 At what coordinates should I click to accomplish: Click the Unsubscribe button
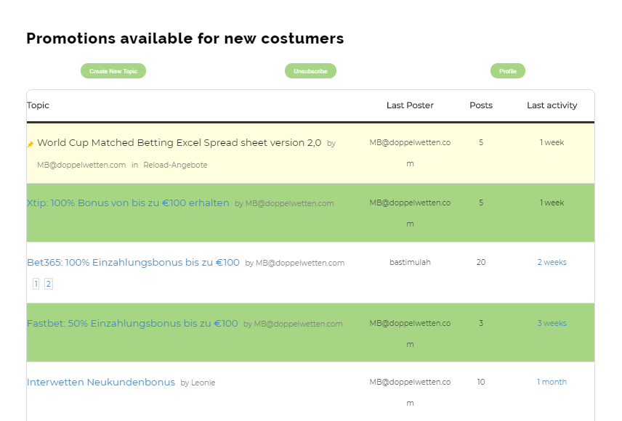point(310,71)
